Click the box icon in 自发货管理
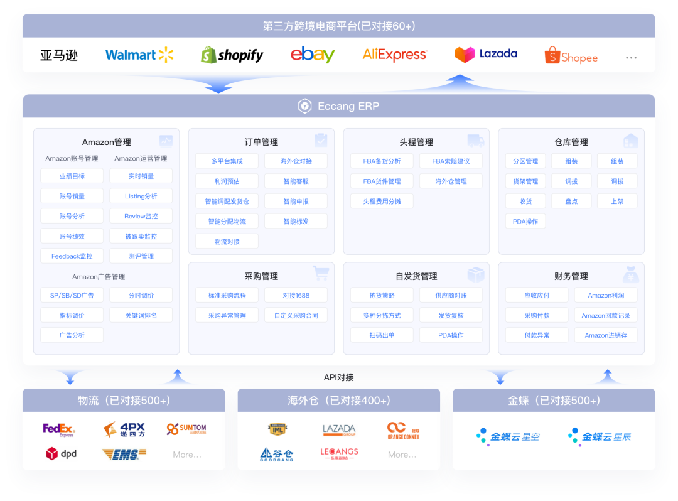Viewport: 678px width, 501px height. click(476, 274)
